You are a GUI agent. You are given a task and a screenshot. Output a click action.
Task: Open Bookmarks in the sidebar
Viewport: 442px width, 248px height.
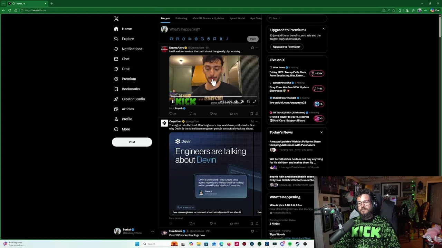click(x=127, y=89)
